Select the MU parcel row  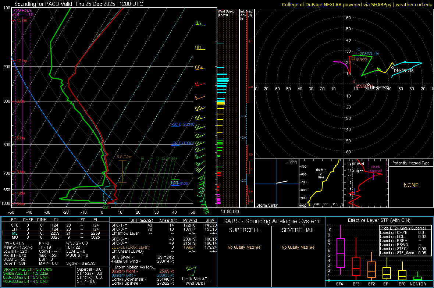56,237
